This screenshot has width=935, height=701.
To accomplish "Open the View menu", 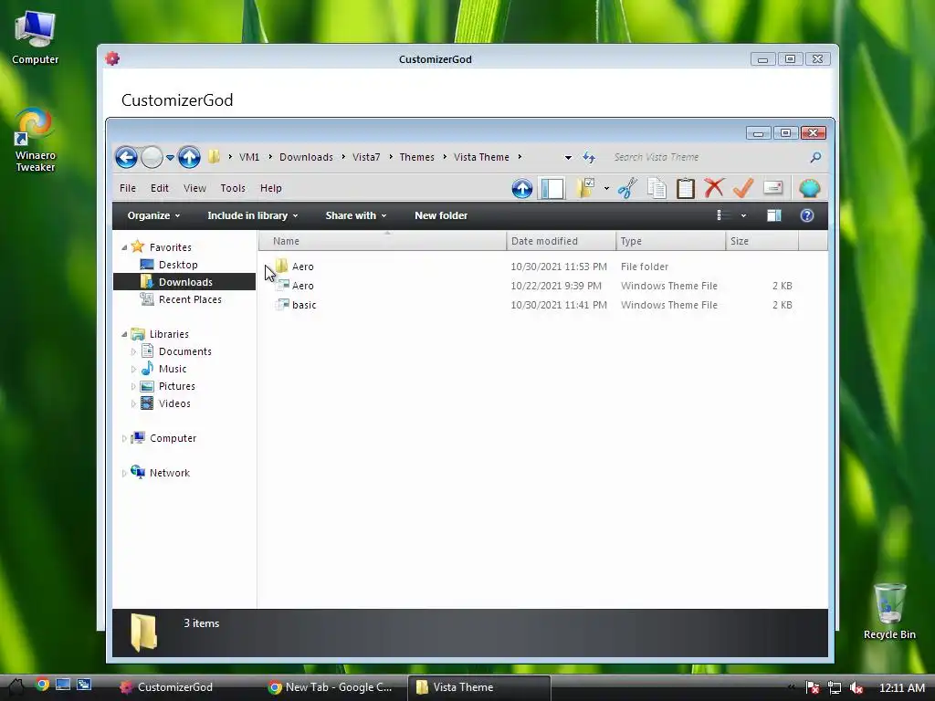I will tap(194, 188).
